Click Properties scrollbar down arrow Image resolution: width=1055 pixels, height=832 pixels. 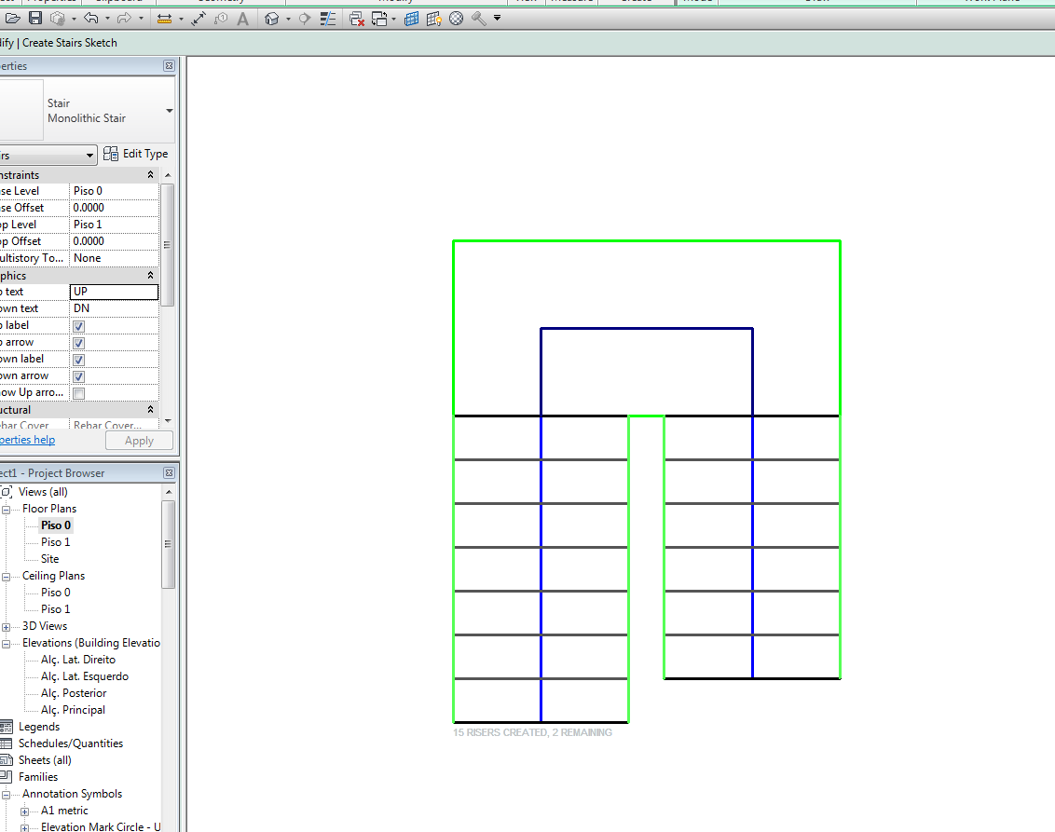pyautogui.click(x=168, y=420)
